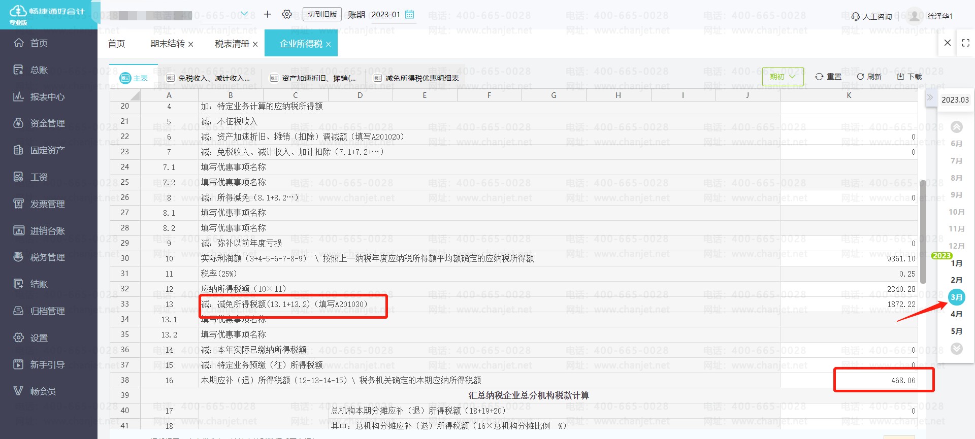Collapse the month panel with double arrow

tap(930, 97)
